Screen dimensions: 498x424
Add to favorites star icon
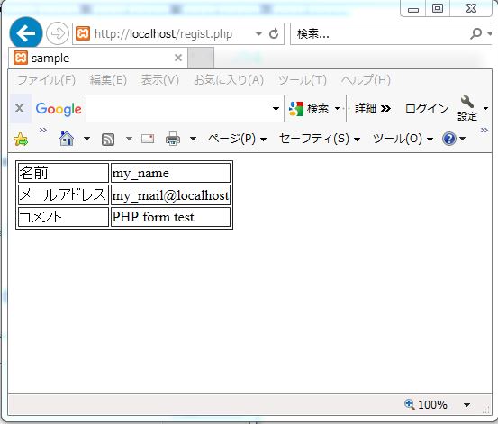[x=21, y=140]
